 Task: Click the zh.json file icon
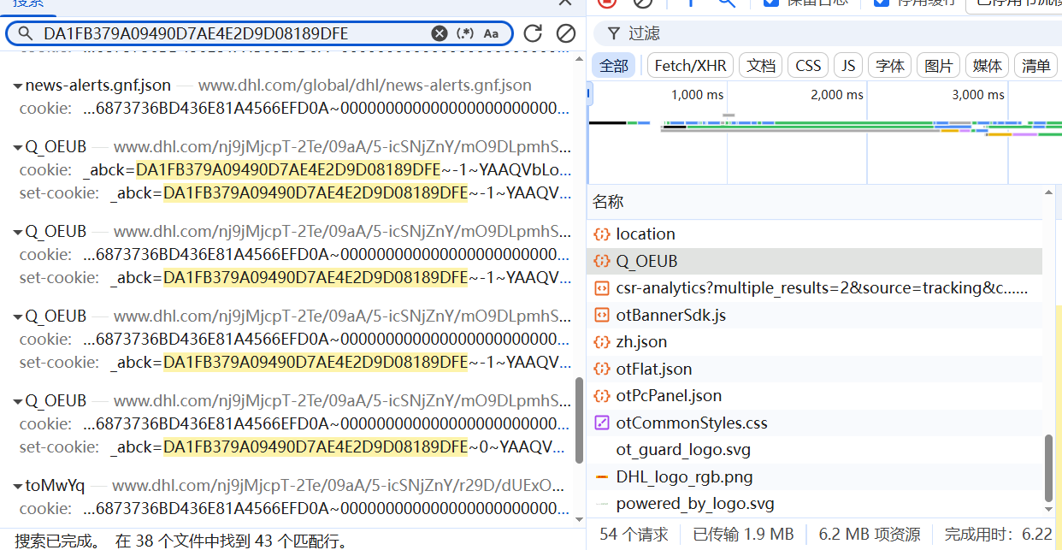pos(602,342)
